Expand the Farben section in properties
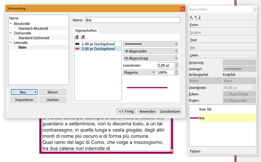Screen dimensions: 261x162 point(223,151)
